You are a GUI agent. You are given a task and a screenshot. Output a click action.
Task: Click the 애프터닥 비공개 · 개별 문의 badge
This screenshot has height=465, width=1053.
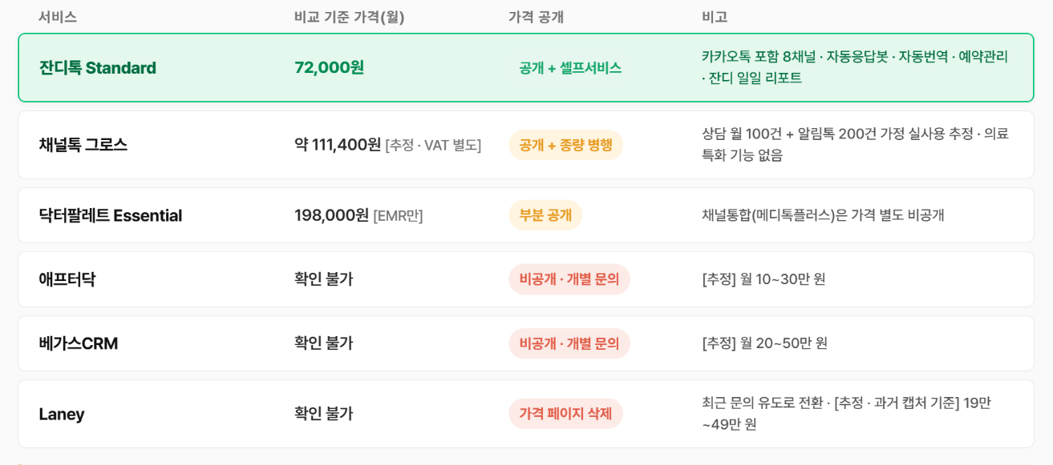click(569, 279)
